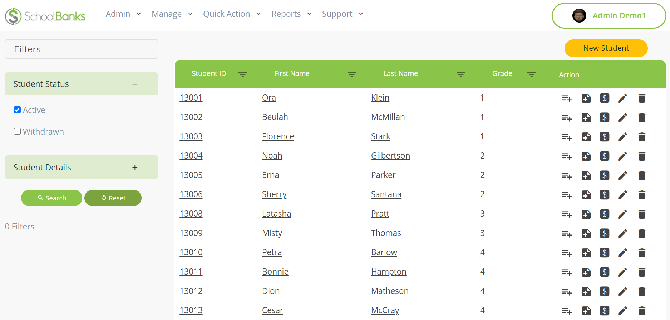This screenshot has width=670, height=320.
Task: Click the SchoolBanks logo
Action: point(45,16)
